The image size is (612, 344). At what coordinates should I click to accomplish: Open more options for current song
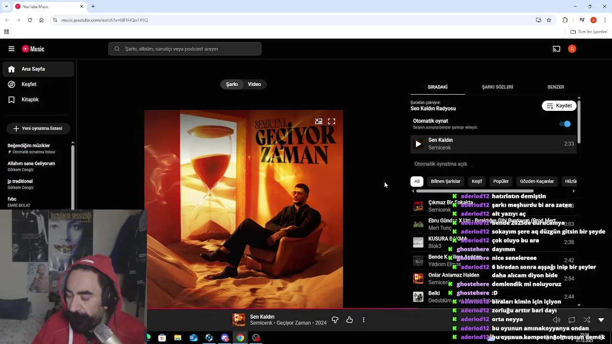[x=364, y=320]
